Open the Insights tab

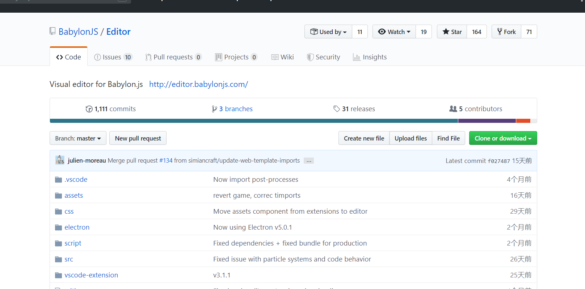click(x=370, y=57)
